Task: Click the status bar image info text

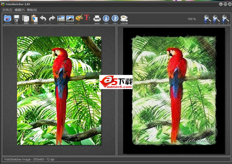Action: point(29,159)
